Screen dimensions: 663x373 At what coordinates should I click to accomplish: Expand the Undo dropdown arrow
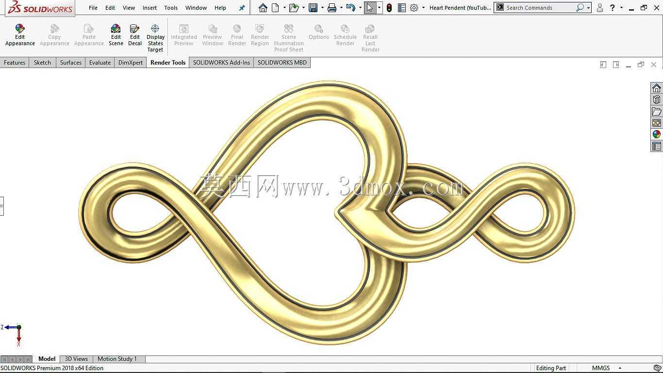pyautogui.click(x=360, y=8)
